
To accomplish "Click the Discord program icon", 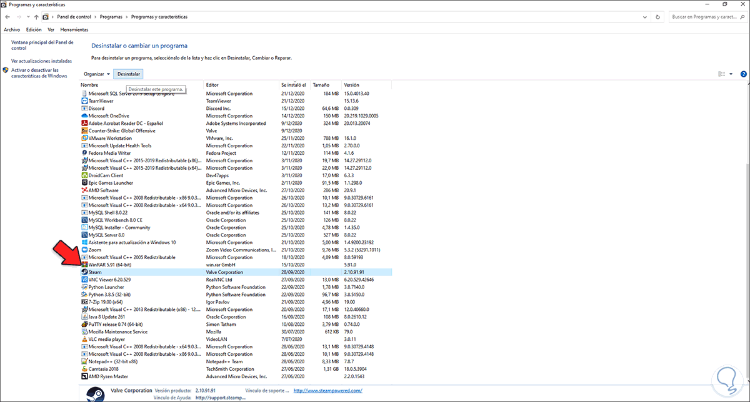I will 84,109.
